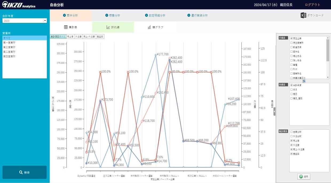This screenshot has height=183, width=331.
Task: Enable the 案件名 row item checkbox
Action: [291, 51]
